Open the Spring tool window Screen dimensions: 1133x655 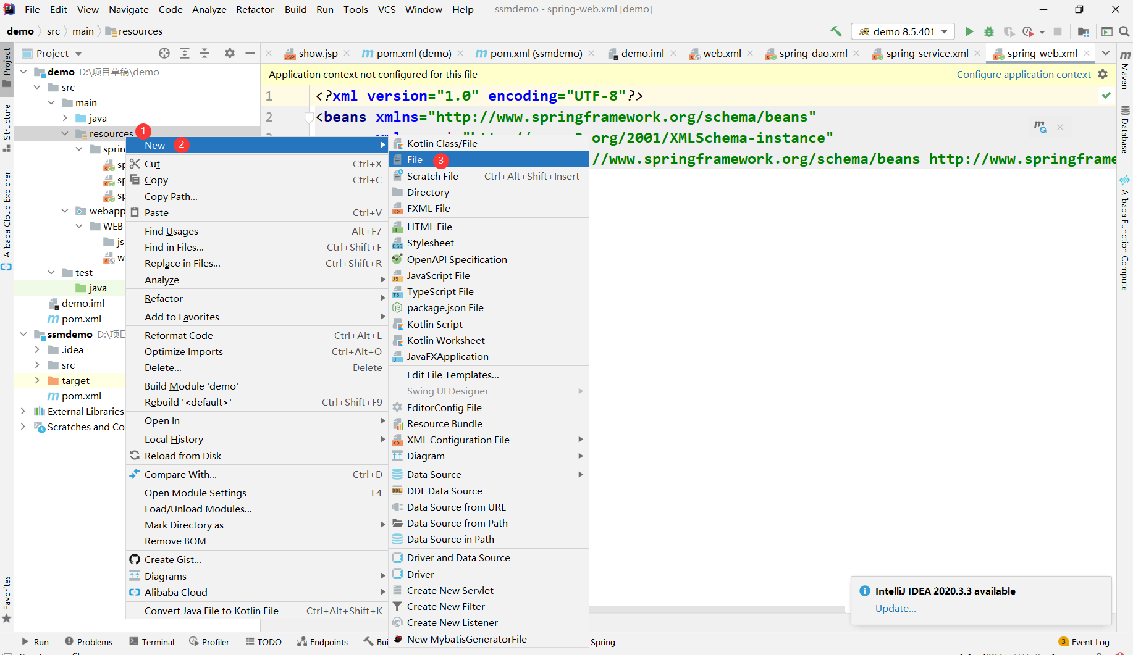[603, 642]
